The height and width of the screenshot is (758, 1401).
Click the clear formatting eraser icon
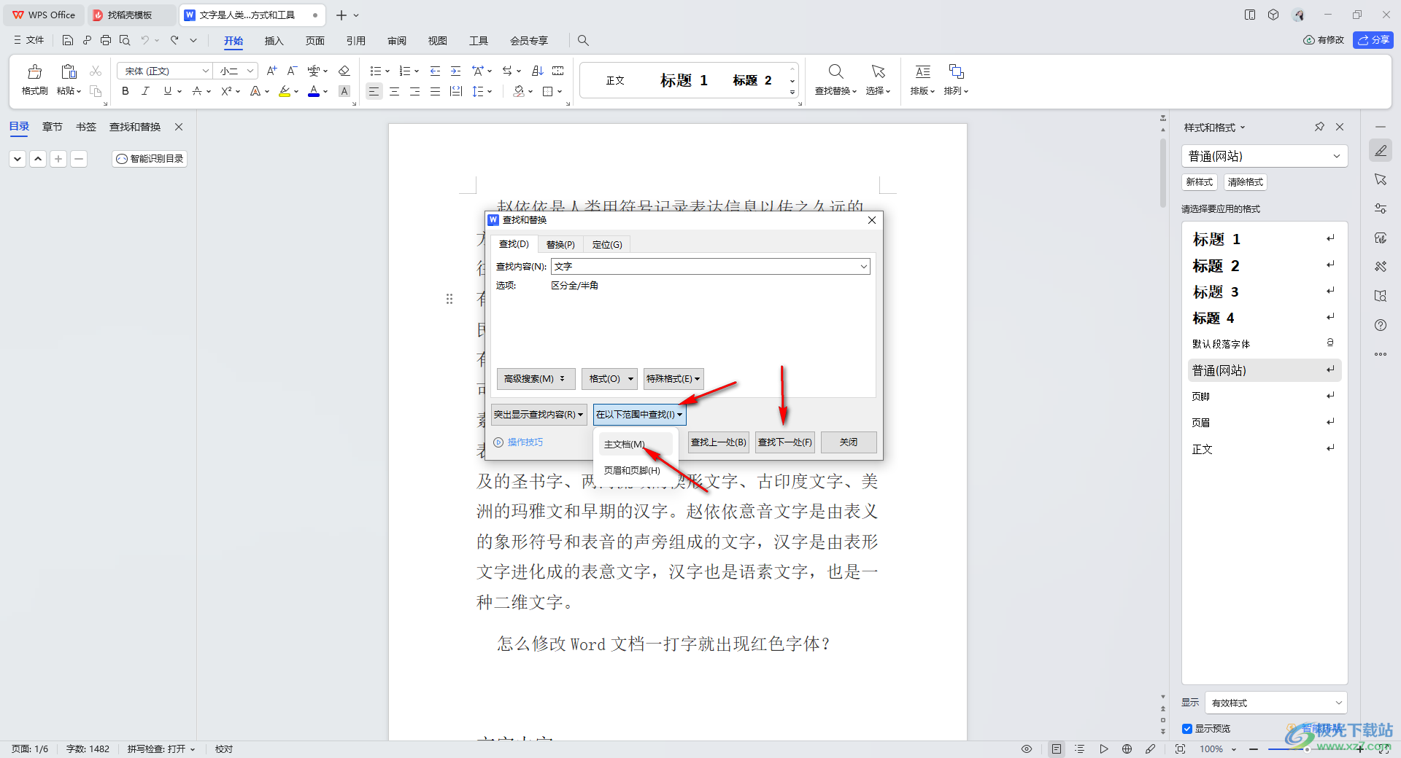point(344,71)
